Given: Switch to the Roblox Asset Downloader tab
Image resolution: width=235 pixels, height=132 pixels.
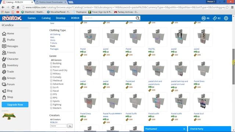Looking at the screenshot, I should click(51, 2).
